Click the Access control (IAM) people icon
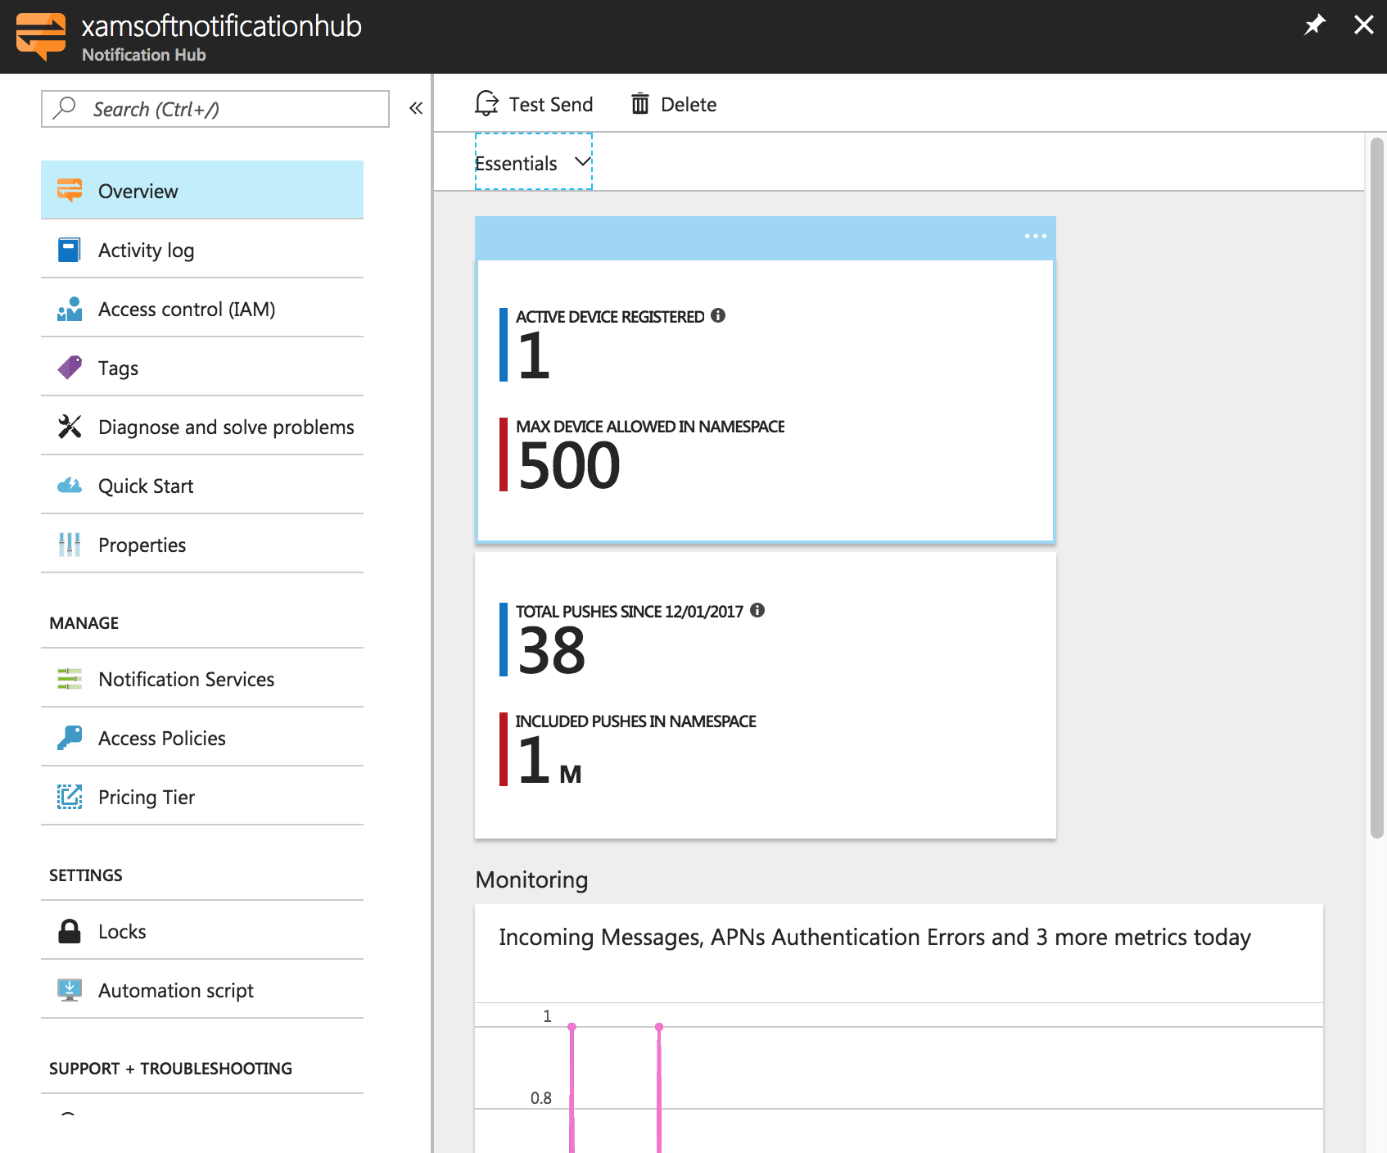 [70, 309]
